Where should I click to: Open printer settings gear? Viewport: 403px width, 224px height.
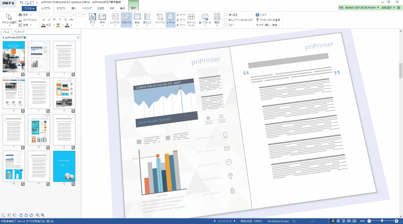(x=399, y=8)
